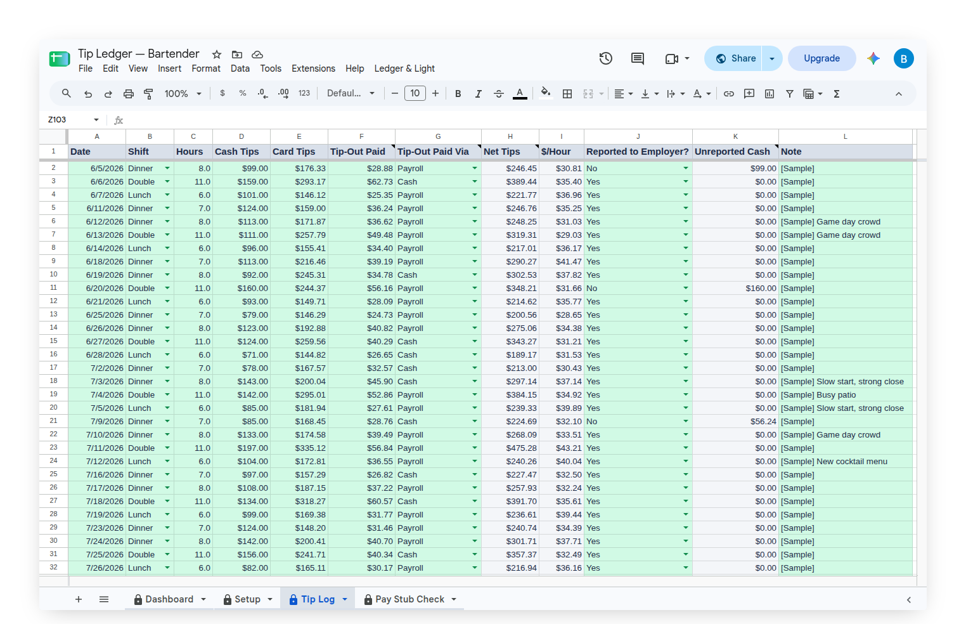Click the insert chart icon

point(770,94)
